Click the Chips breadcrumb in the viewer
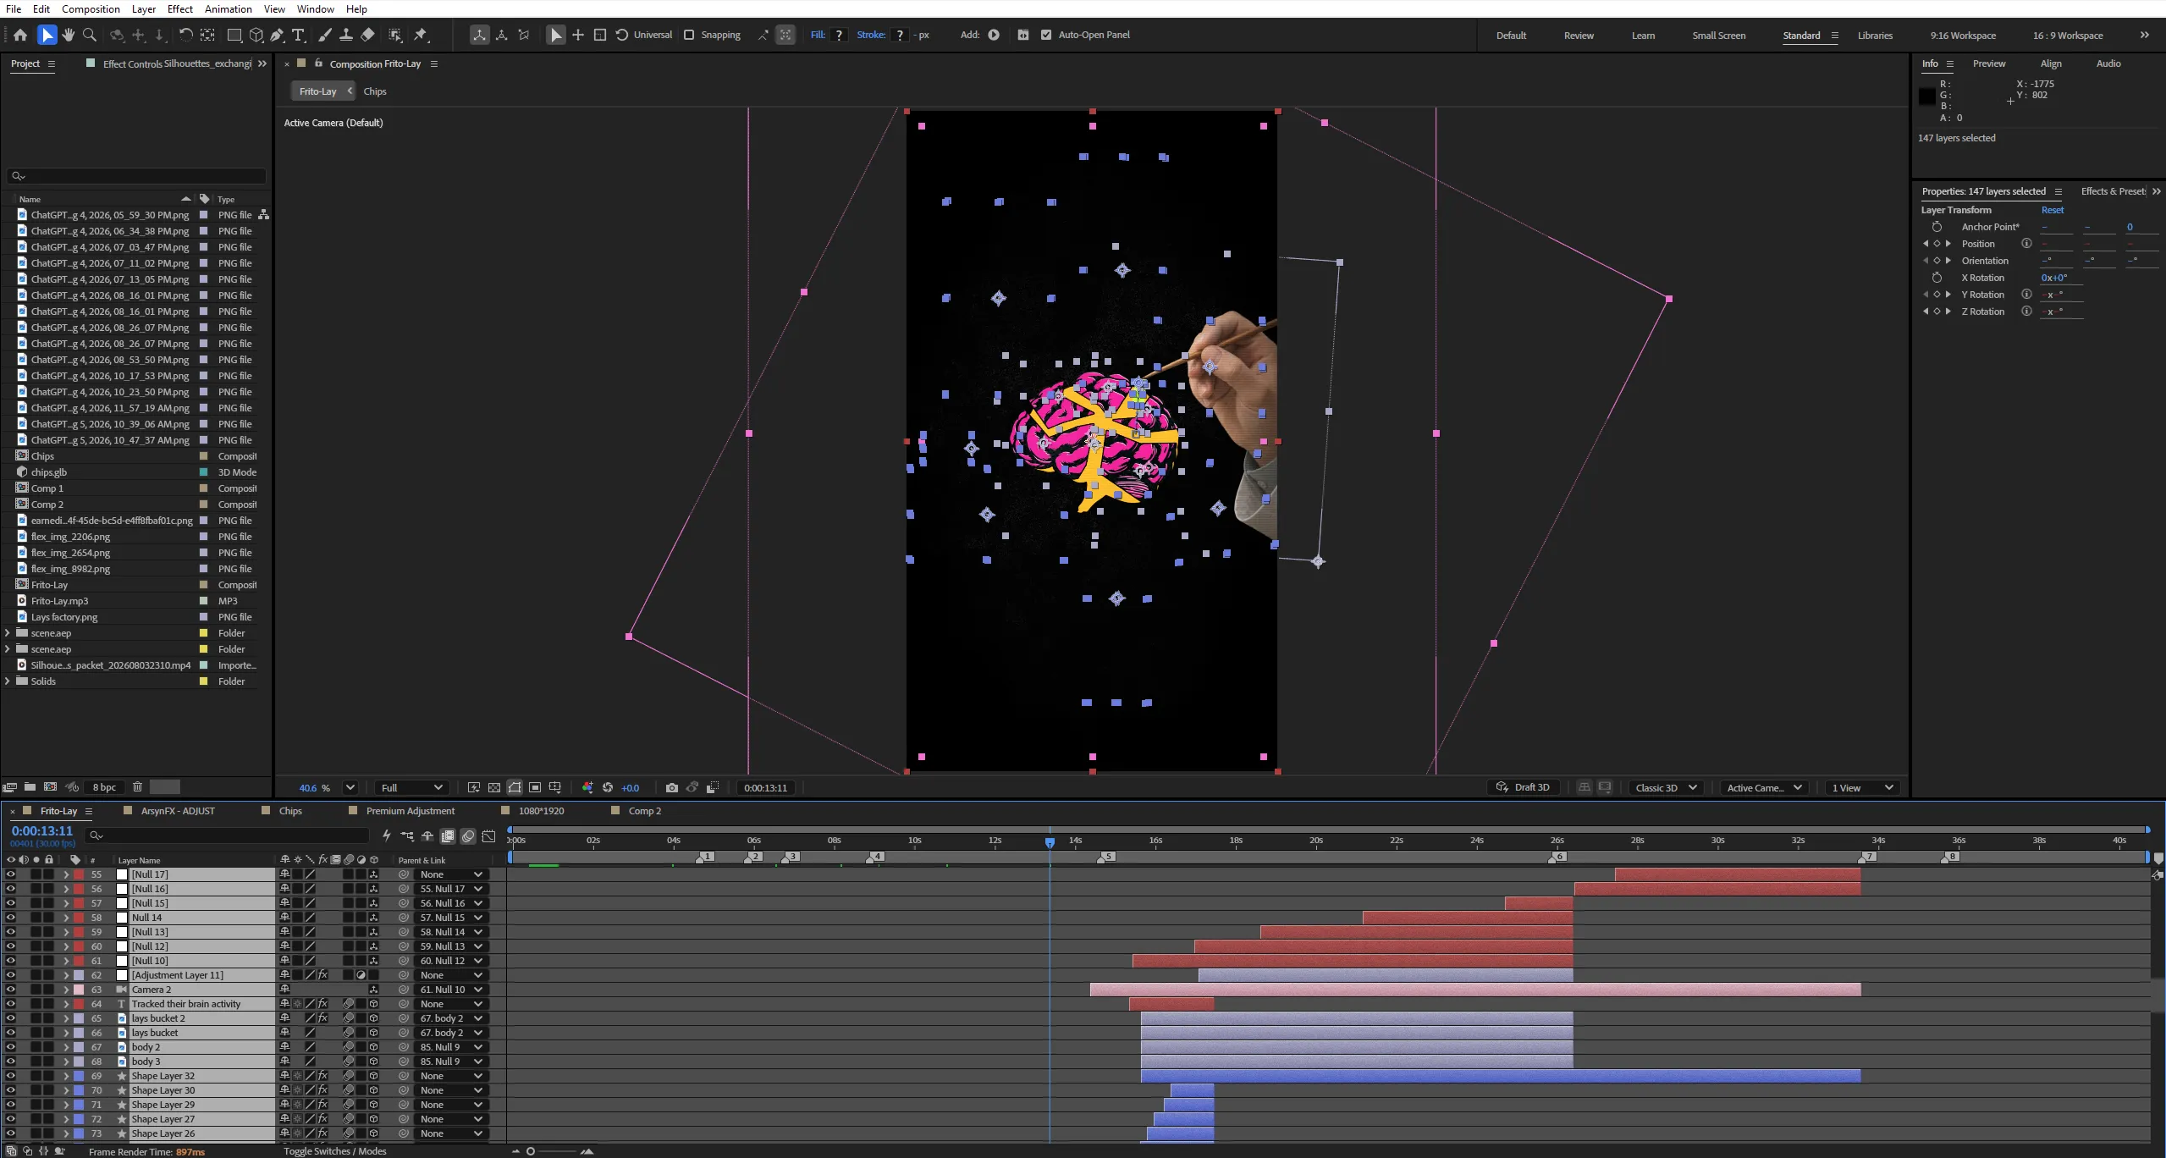 [x=375, y=91]
